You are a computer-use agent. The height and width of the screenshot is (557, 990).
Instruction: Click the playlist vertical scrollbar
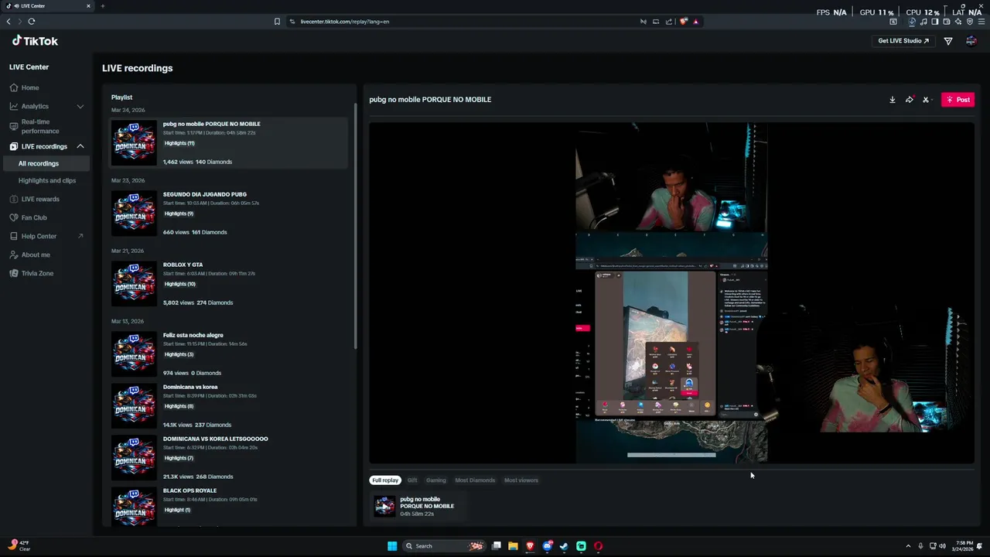coord(355,224)
